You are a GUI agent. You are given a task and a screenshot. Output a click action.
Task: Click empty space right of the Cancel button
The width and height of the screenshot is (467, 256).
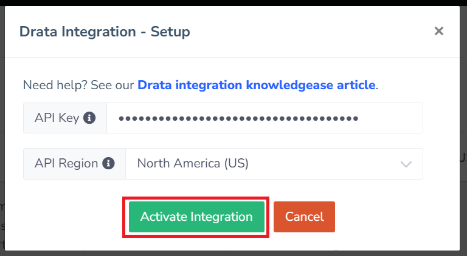[x=389, y=217]
